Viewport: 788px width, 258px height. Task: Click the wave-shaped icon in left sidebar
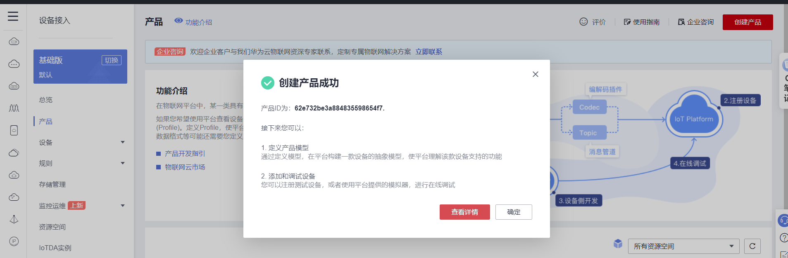click(14, 108)
